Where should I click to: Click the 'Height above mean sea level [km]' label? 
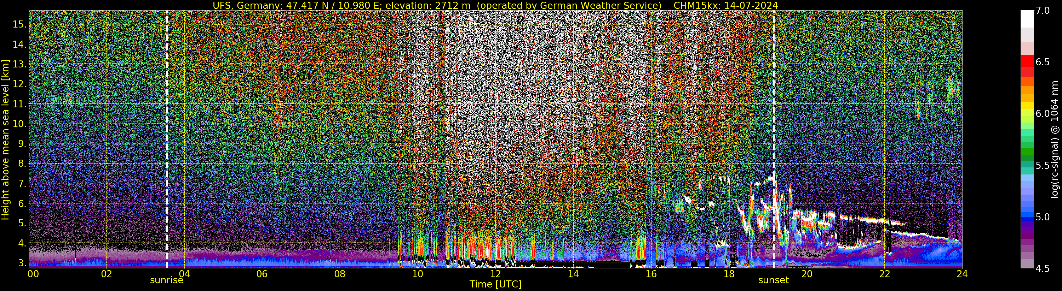[x=5, y=139]
